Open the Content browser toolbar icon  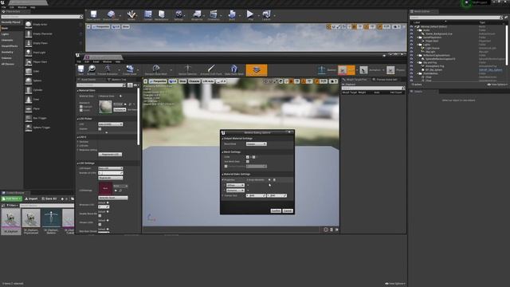(148, 15)
